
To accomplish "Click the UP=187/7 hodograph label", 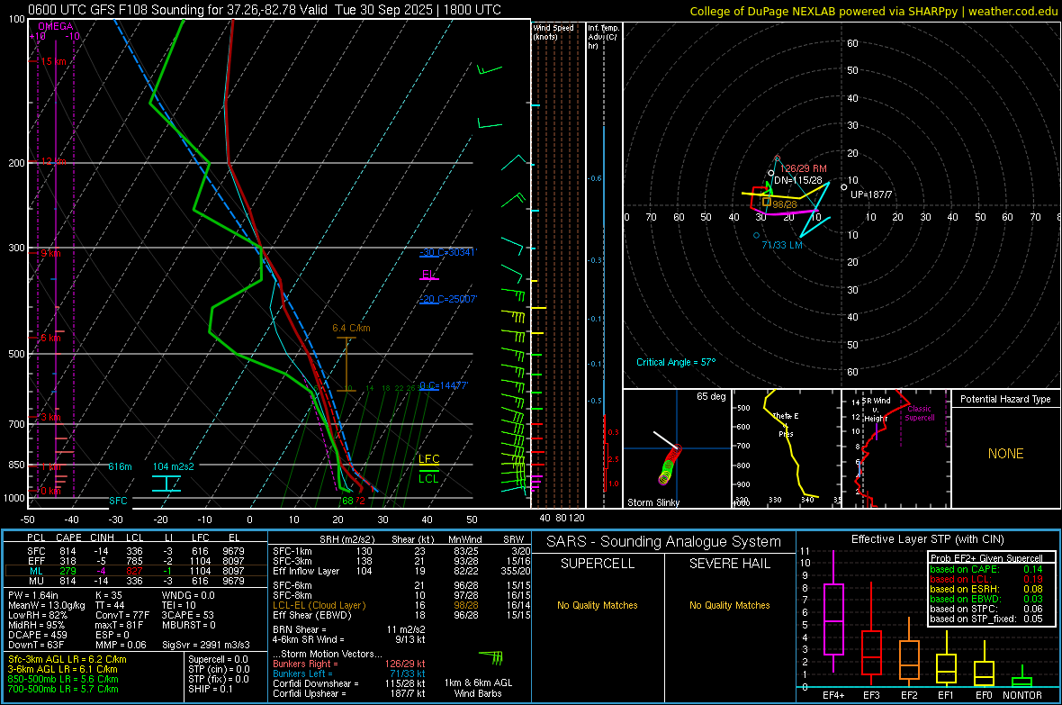I will (x=871, y=194).
